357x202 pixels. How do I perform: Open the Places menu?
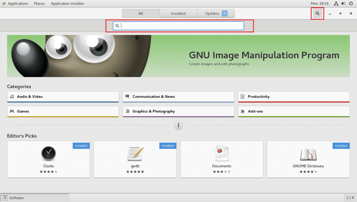39,3
